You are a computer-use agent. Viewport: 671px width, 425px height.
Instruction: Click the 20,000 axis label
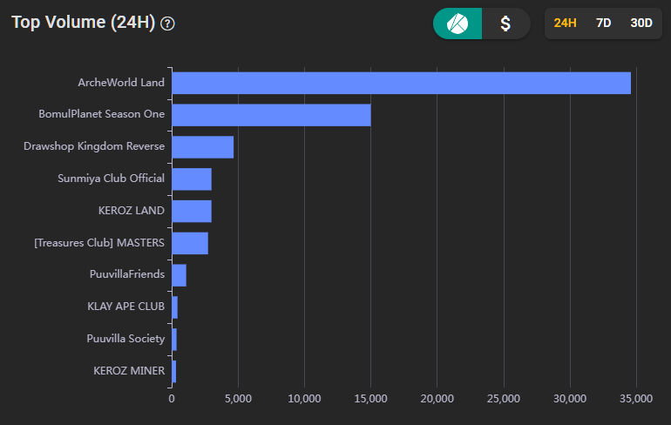(437, 399)
